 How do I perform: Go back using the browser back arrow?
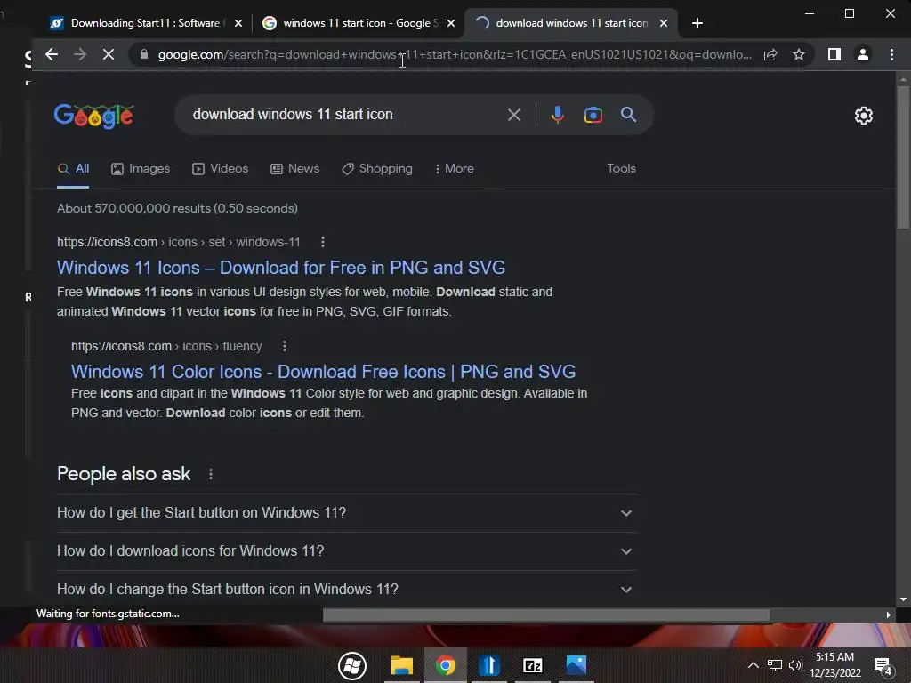tap(52, 54)
